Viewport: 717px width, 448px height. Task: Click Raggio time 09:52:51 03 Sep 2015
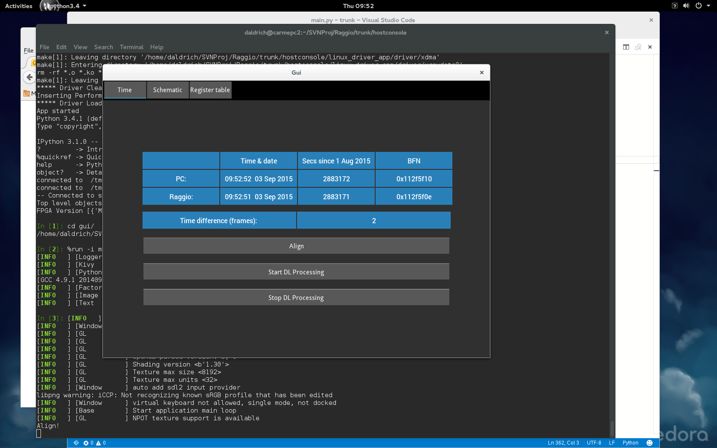pyautogui.click(x=259, y=197)
